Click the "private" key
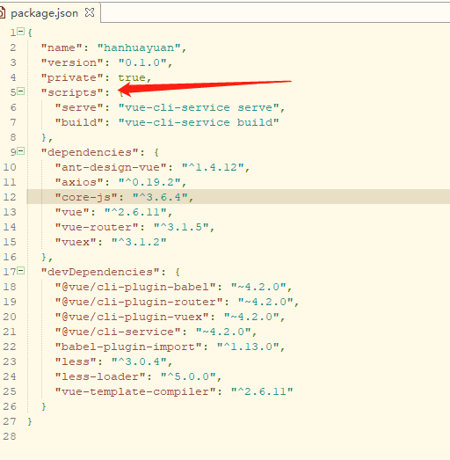Viewport: 450px width, 460px height. (x=72, y=77)
